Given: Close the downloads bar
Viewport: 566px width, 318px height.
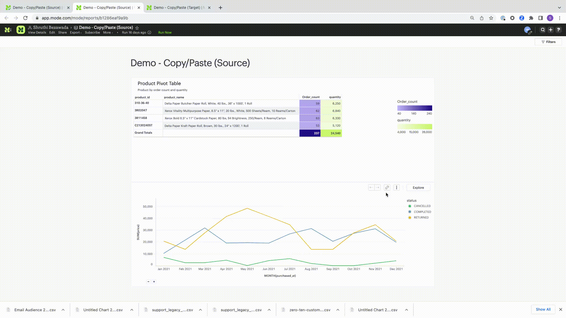Looking at the screenshot, I should (x=561, y=309).
